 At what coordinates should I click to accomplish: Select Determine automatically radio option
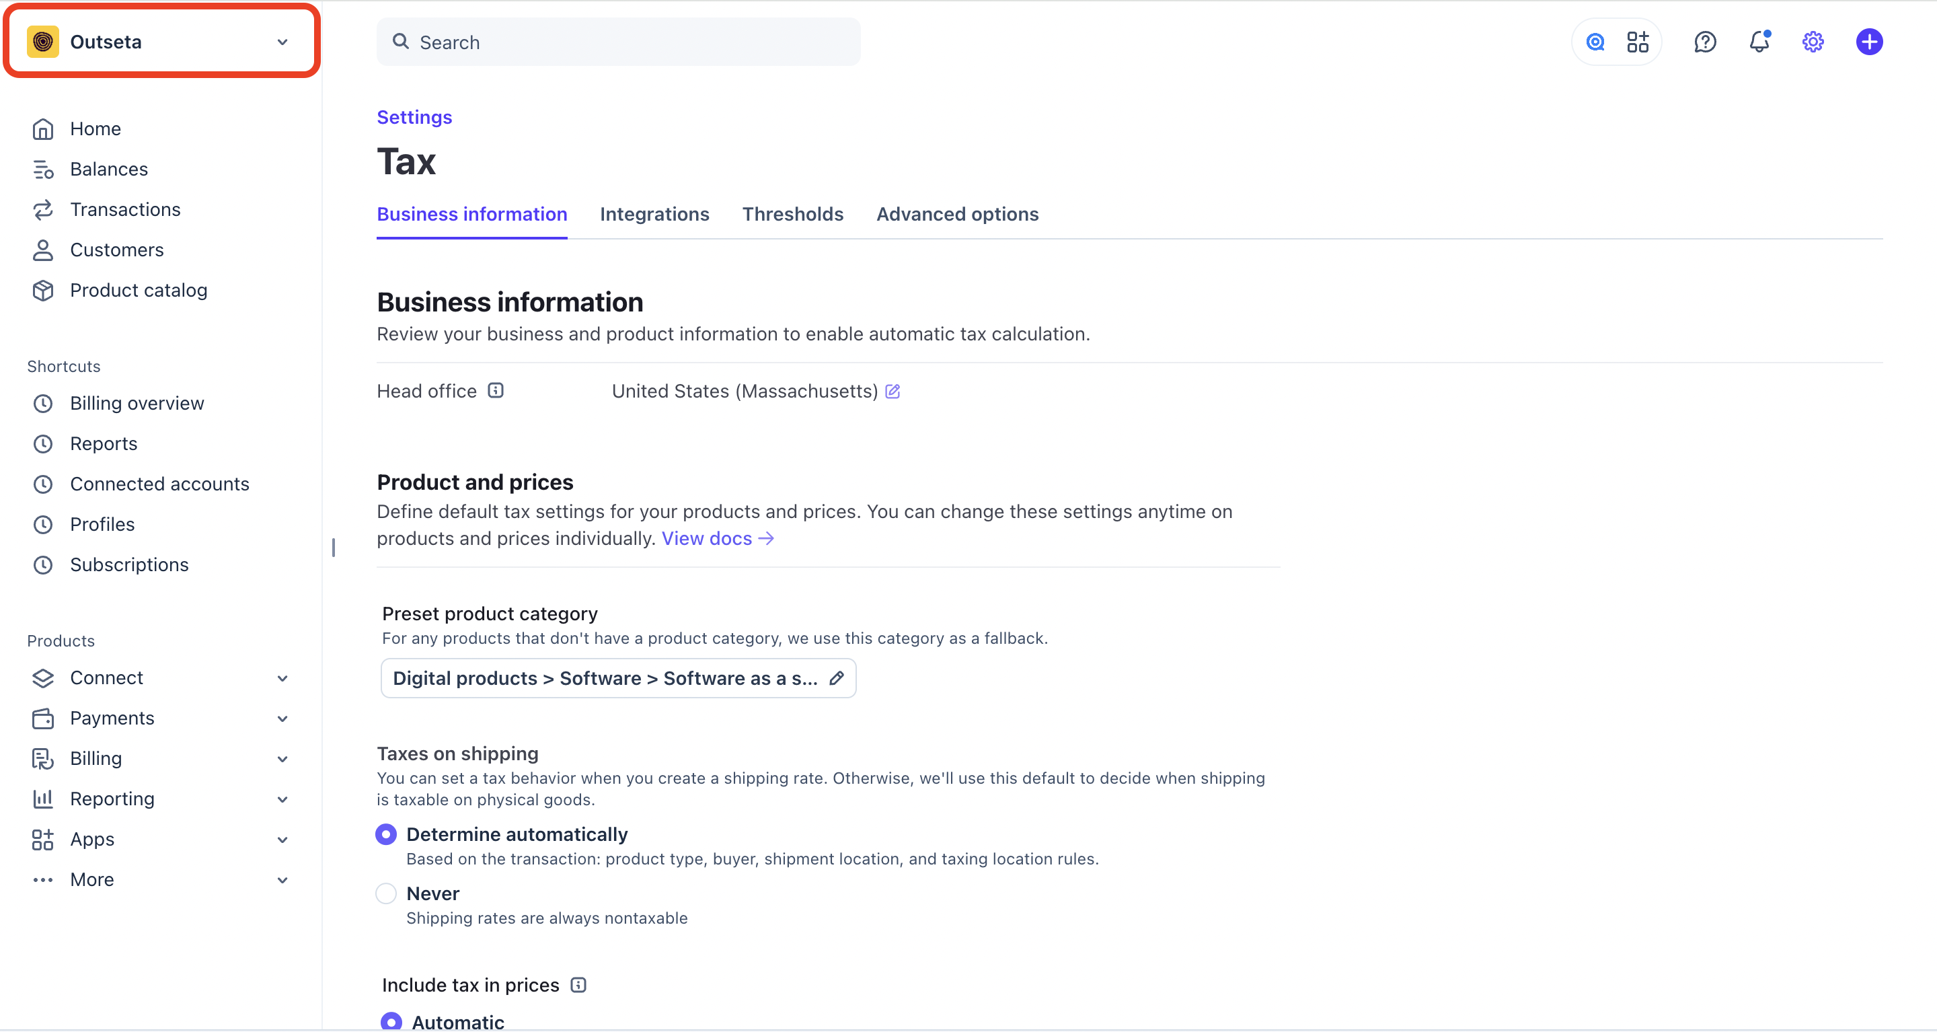[386, 834]
